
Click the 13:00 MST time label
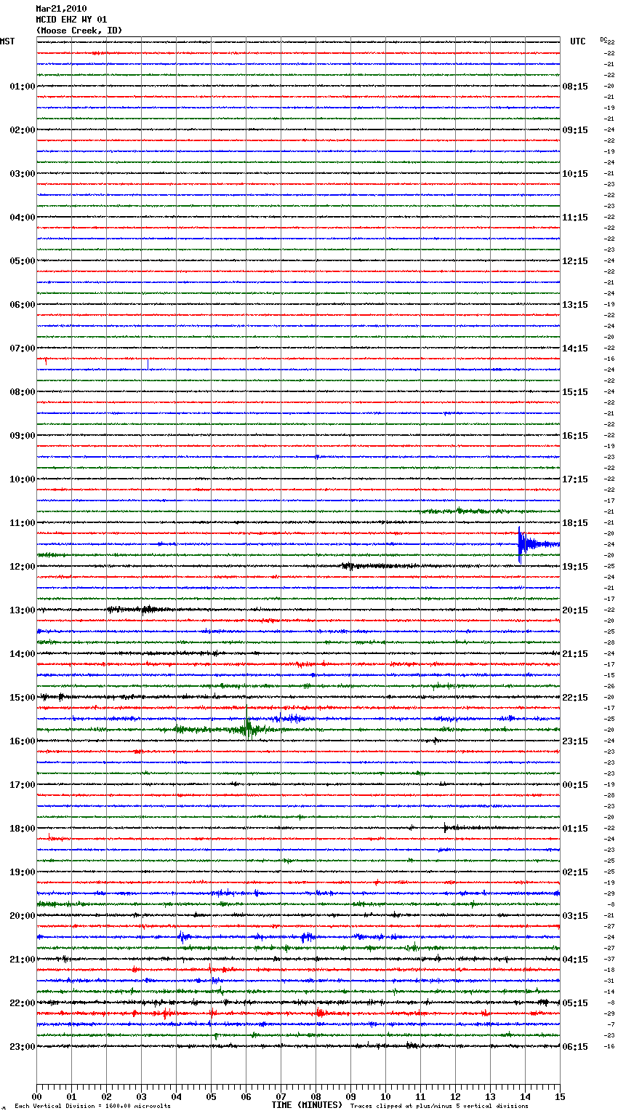coord(22,610)
